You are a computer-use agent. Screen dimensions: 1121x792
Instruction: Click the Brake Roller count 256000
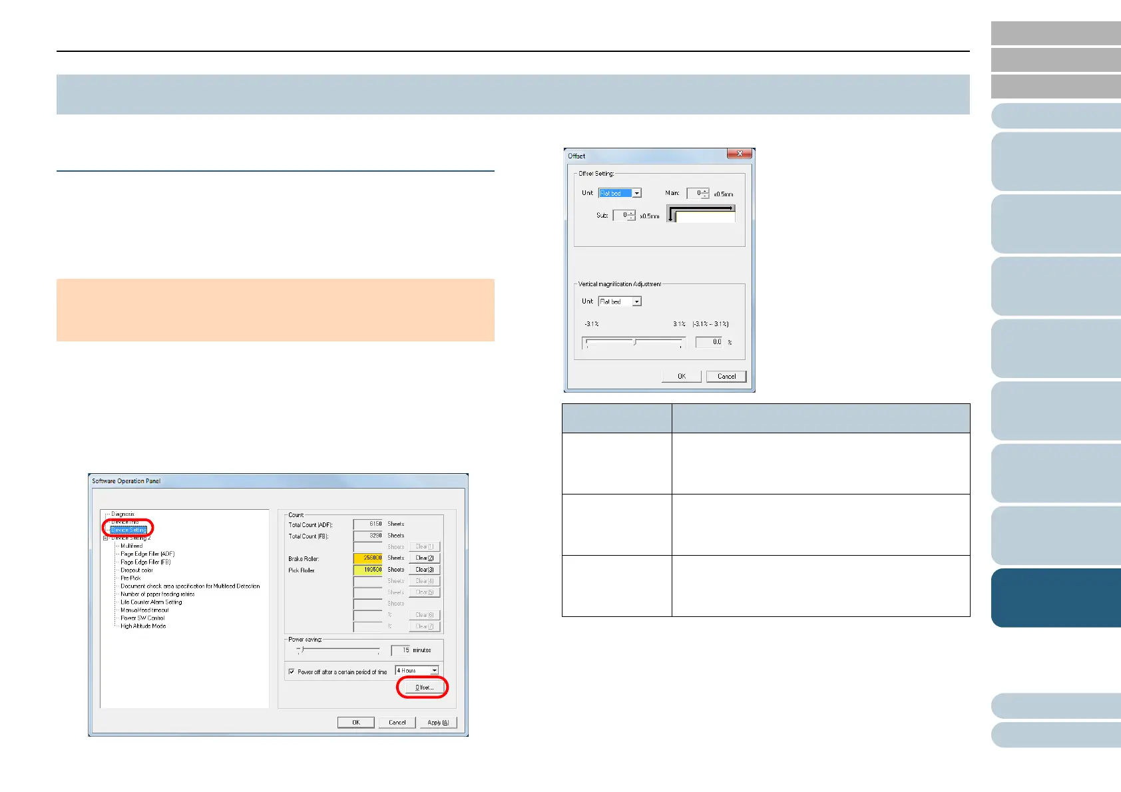coord(368,558)
